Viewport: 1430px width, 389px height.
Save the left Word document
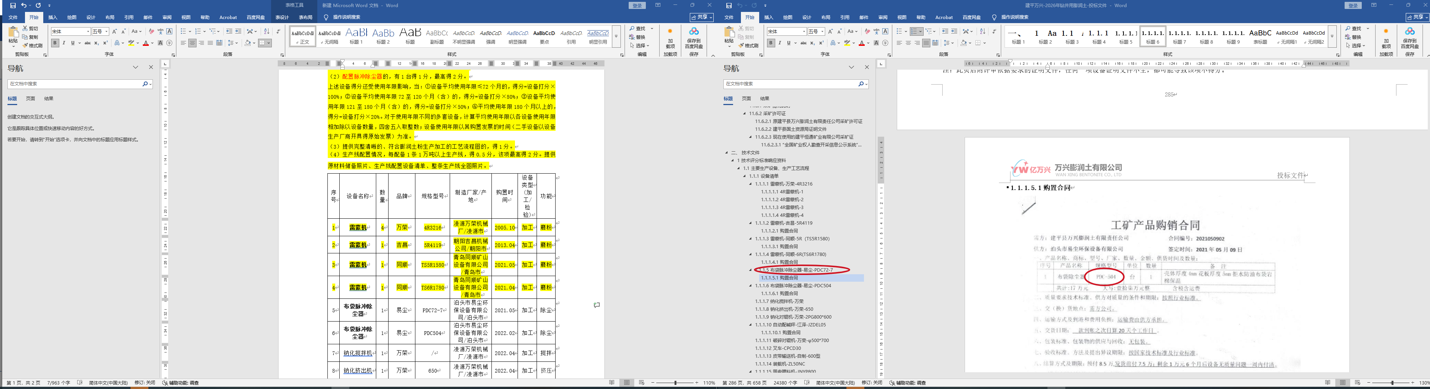click(13, 6)
